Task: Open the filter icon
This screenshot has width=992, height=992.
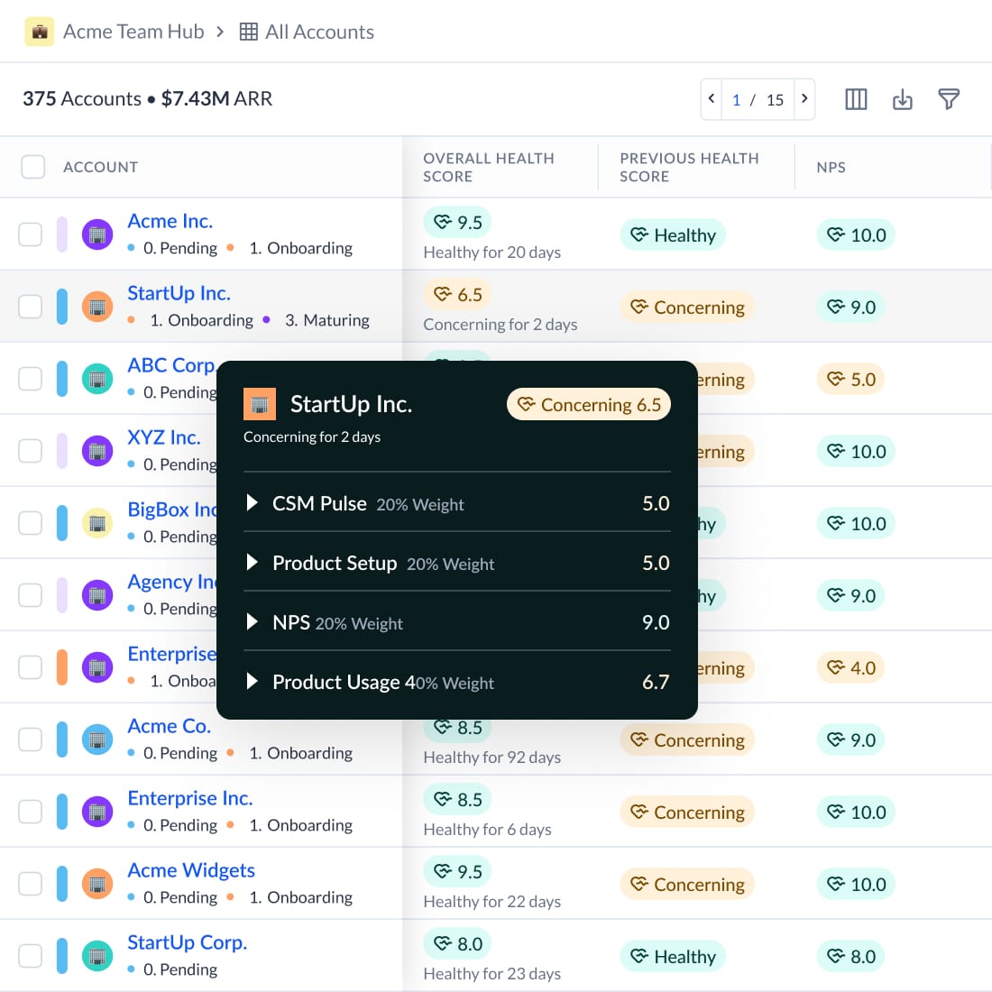Action: coord(949,99)
